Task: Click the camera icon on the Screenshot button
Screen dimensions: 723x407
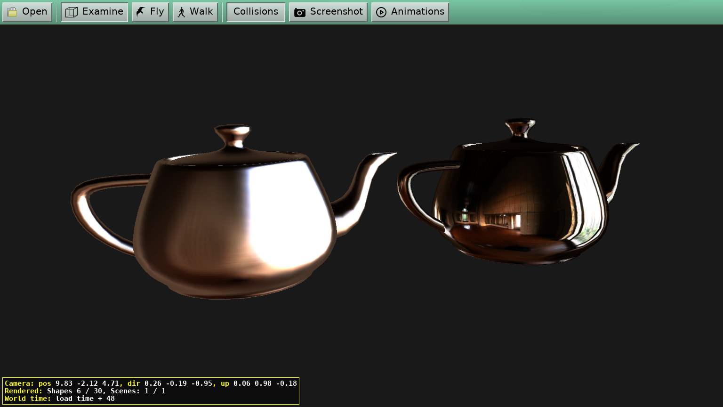Action: click(x=299, y=12)
